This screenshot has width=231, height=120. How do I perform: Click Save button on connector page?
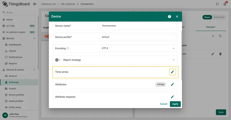(x=221, y=112)
